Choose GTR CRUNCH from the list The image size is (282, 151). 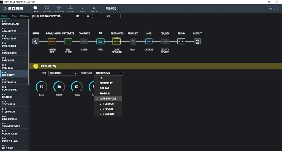pyautogui.click(x=108, y=104)
